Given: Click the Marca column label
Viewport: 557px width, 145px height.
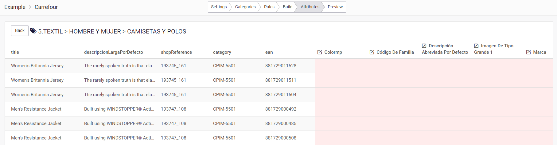Looking at the screenshot, I should (539, 52).
